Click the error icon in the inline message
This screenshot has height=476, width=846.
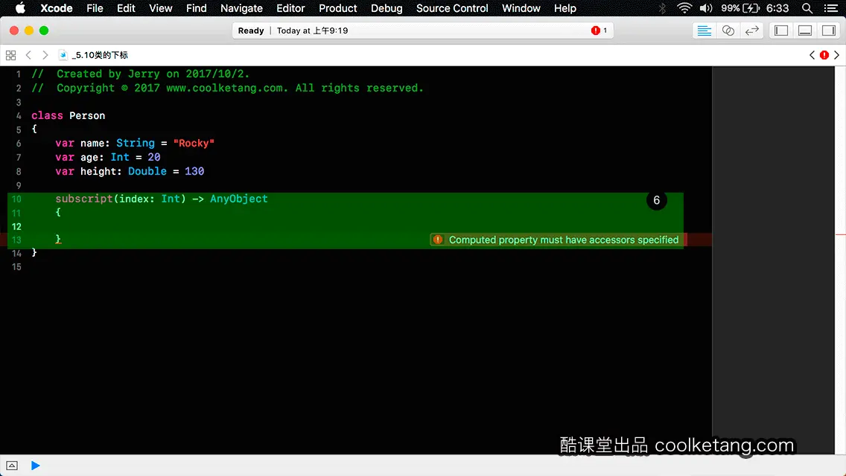click(x=438, y=240)
